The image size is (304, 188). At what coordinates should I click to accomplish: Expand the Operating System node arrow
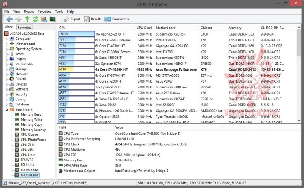7,49
